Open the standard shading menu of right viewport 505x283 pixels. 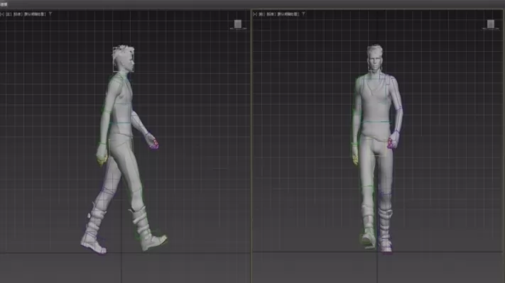point(271,14)
